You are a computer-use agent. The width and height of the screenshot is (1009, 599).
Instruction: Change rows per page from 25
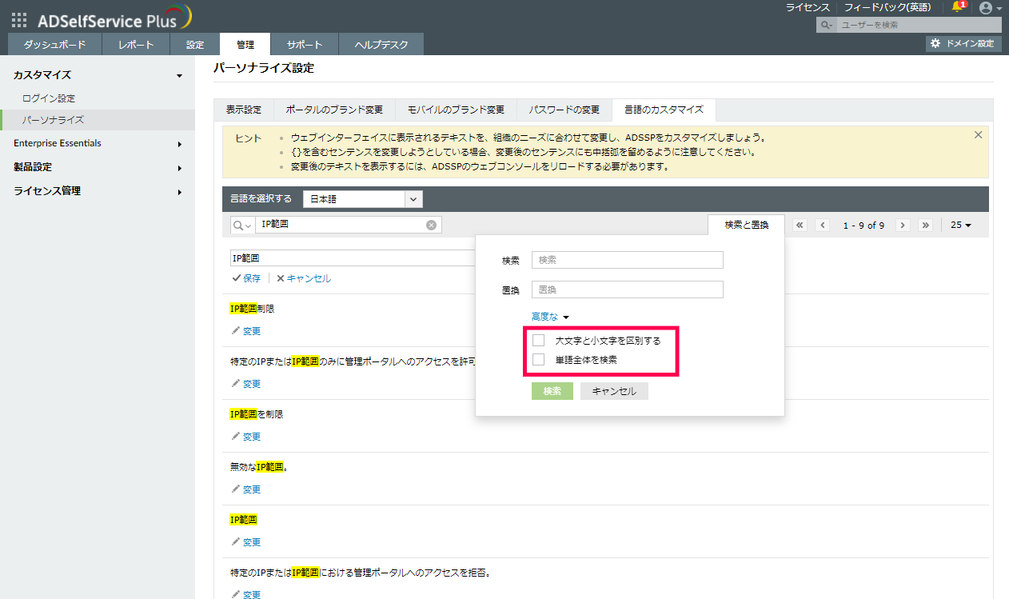960,226
